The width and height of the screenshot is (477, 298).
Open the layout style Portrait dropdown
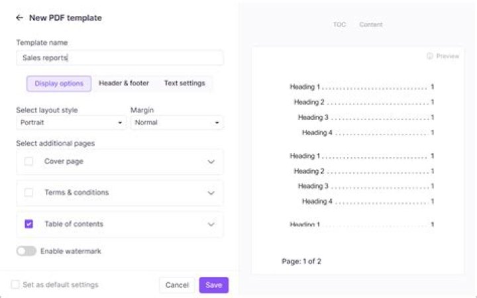[71, 123]
